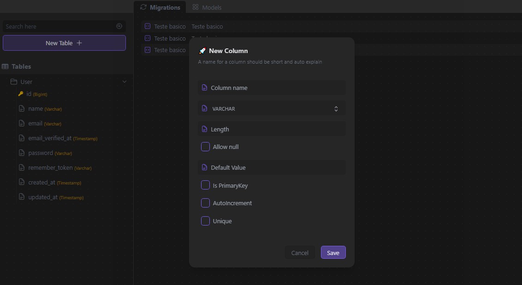
Task: Click the folder icon next to User
Action: 14,82
